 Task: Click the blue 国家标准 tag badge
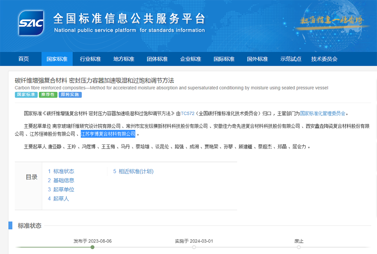(26, 95)
